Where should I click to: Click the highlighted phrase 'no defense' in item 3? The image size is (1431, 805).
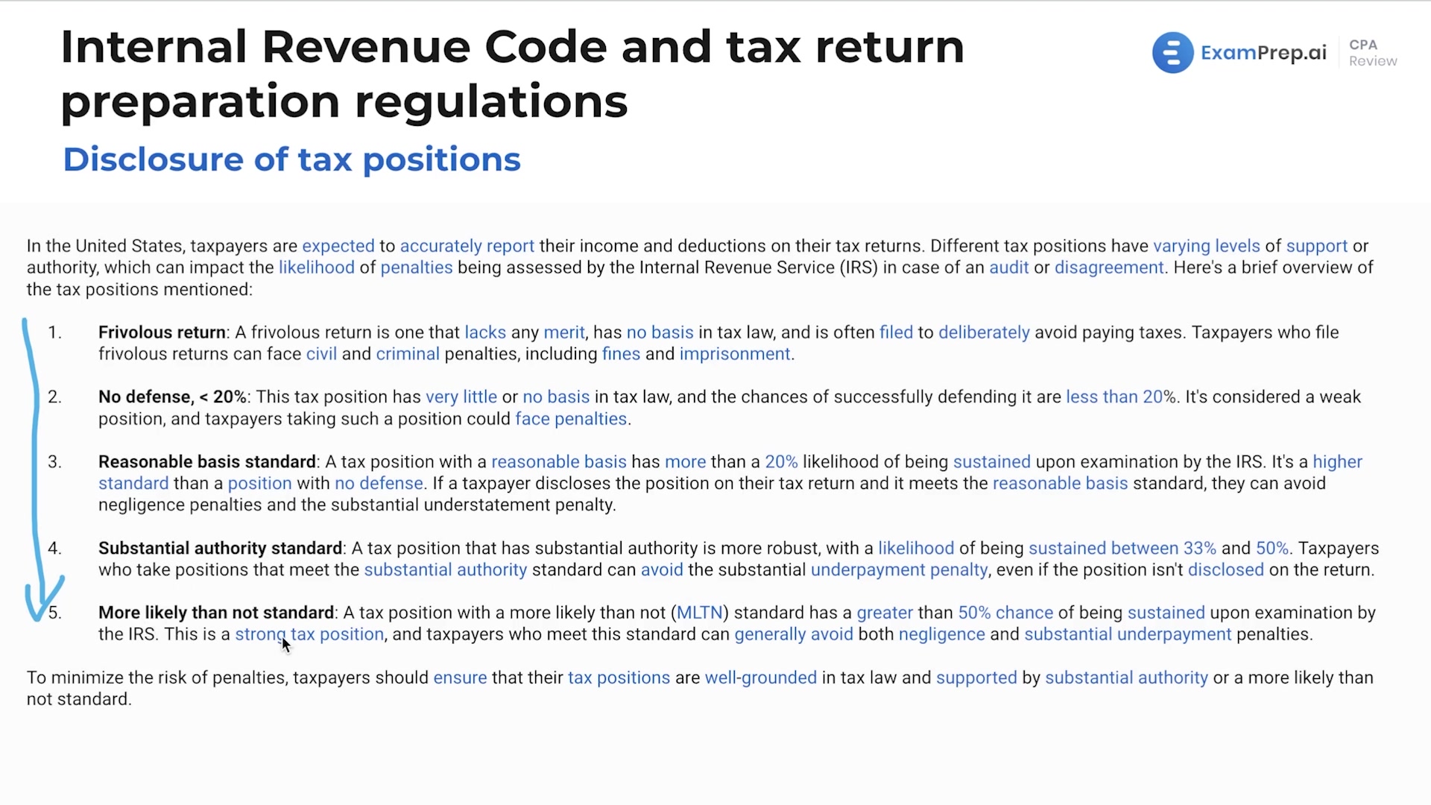379,484
